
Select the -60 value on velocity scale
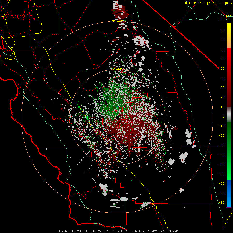tap(221, 174)
